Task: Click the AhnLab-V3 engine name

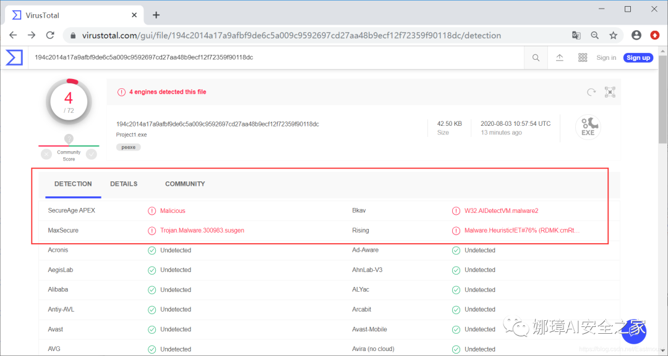Action: point(367,270)
